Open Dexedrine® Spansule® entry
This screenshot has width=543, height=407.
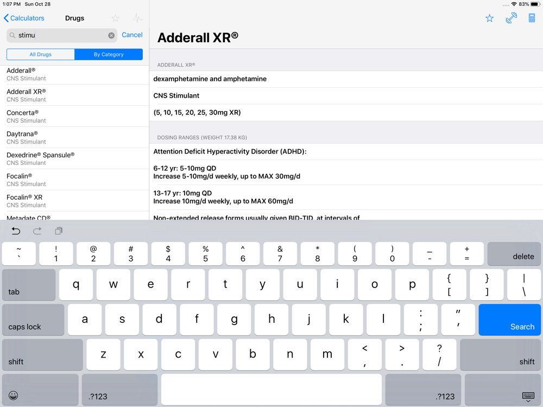[x=74, y=158]
